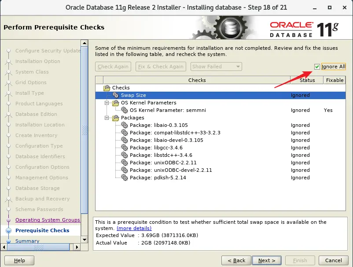Go back with the Back button

(x=236, y=260)
